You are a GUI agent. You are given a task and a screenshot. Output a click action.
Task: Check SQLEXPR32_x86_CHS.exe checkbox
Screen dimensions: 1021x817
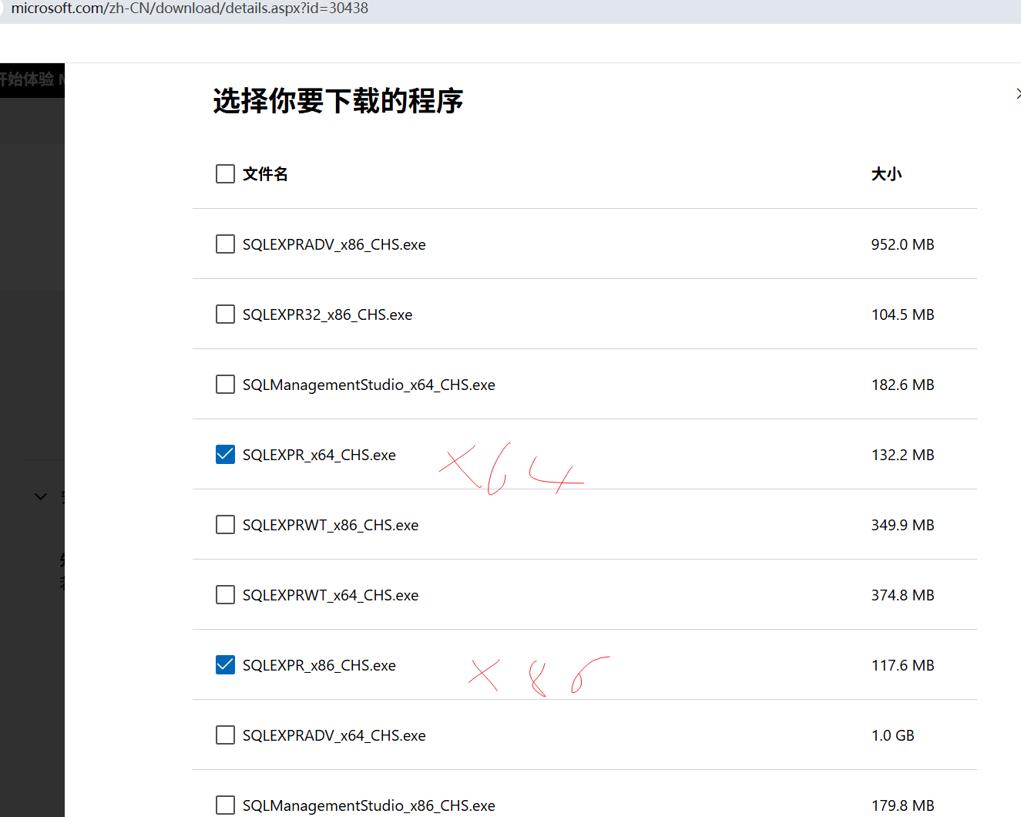click(x=225, y=314)
